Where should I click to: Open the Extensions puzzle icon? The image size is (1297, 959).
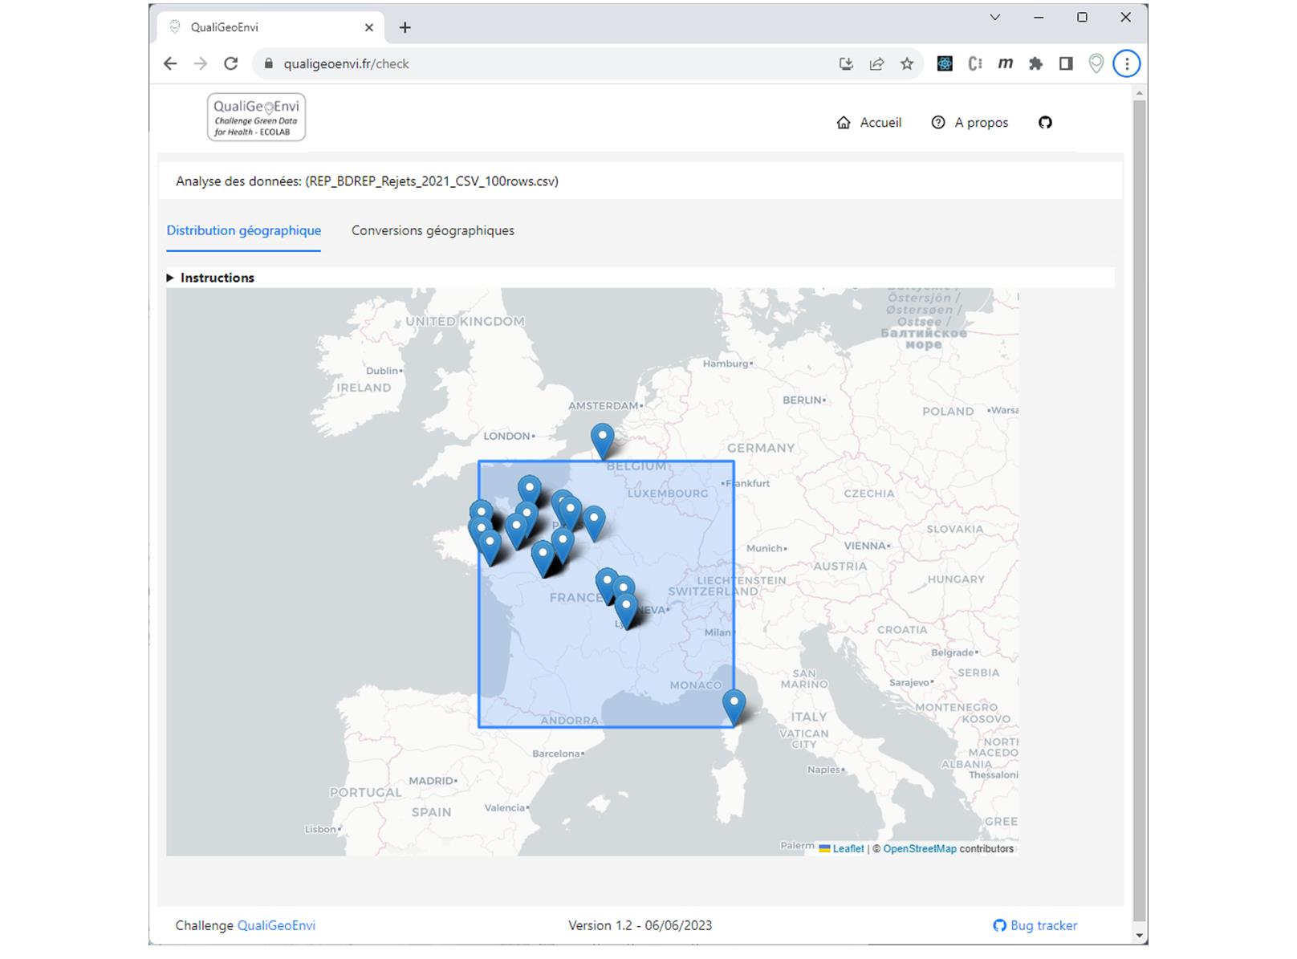(x=1035, y=64)
